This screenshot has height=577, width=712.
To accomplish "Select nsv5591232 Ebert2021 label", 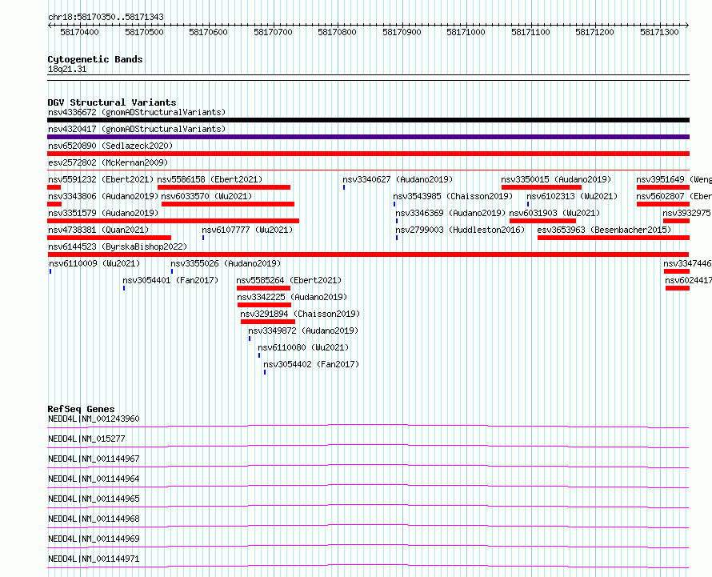I will 101,179.
